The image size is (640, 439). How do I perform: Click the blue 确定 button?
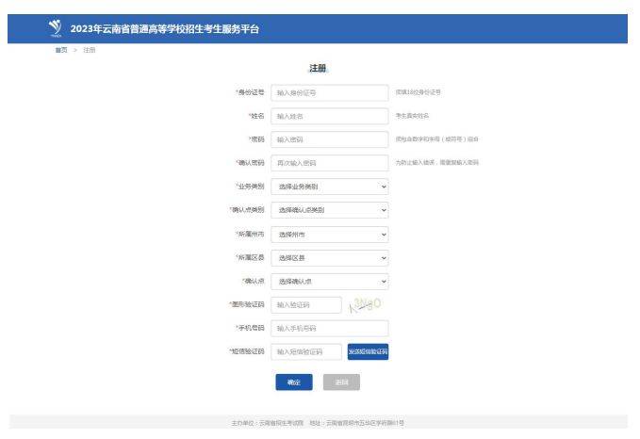point(294,382)
